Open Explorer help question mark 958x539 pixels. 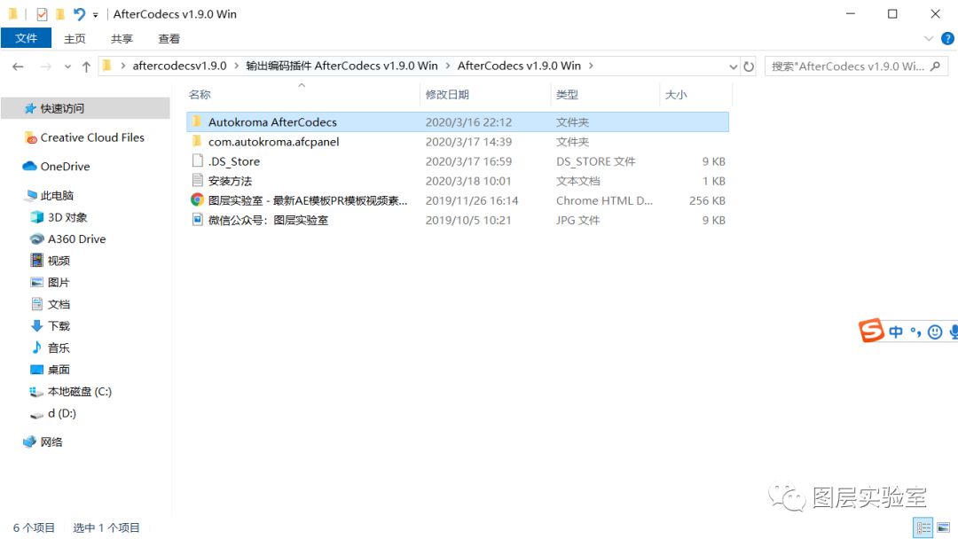(x=947, y=38)
